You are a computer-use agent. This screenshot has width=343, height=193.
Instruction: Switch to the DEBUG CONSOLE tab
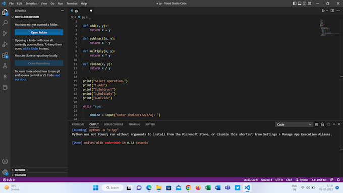[113, 124]
